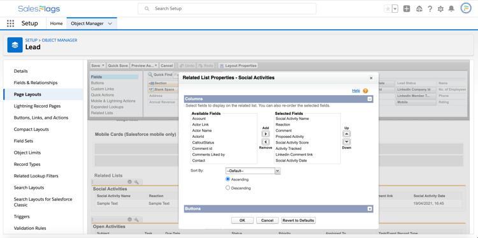478x238 pixels.
Task: Open Social Activities wrench properties icon
Action: (x=136, y=182)
